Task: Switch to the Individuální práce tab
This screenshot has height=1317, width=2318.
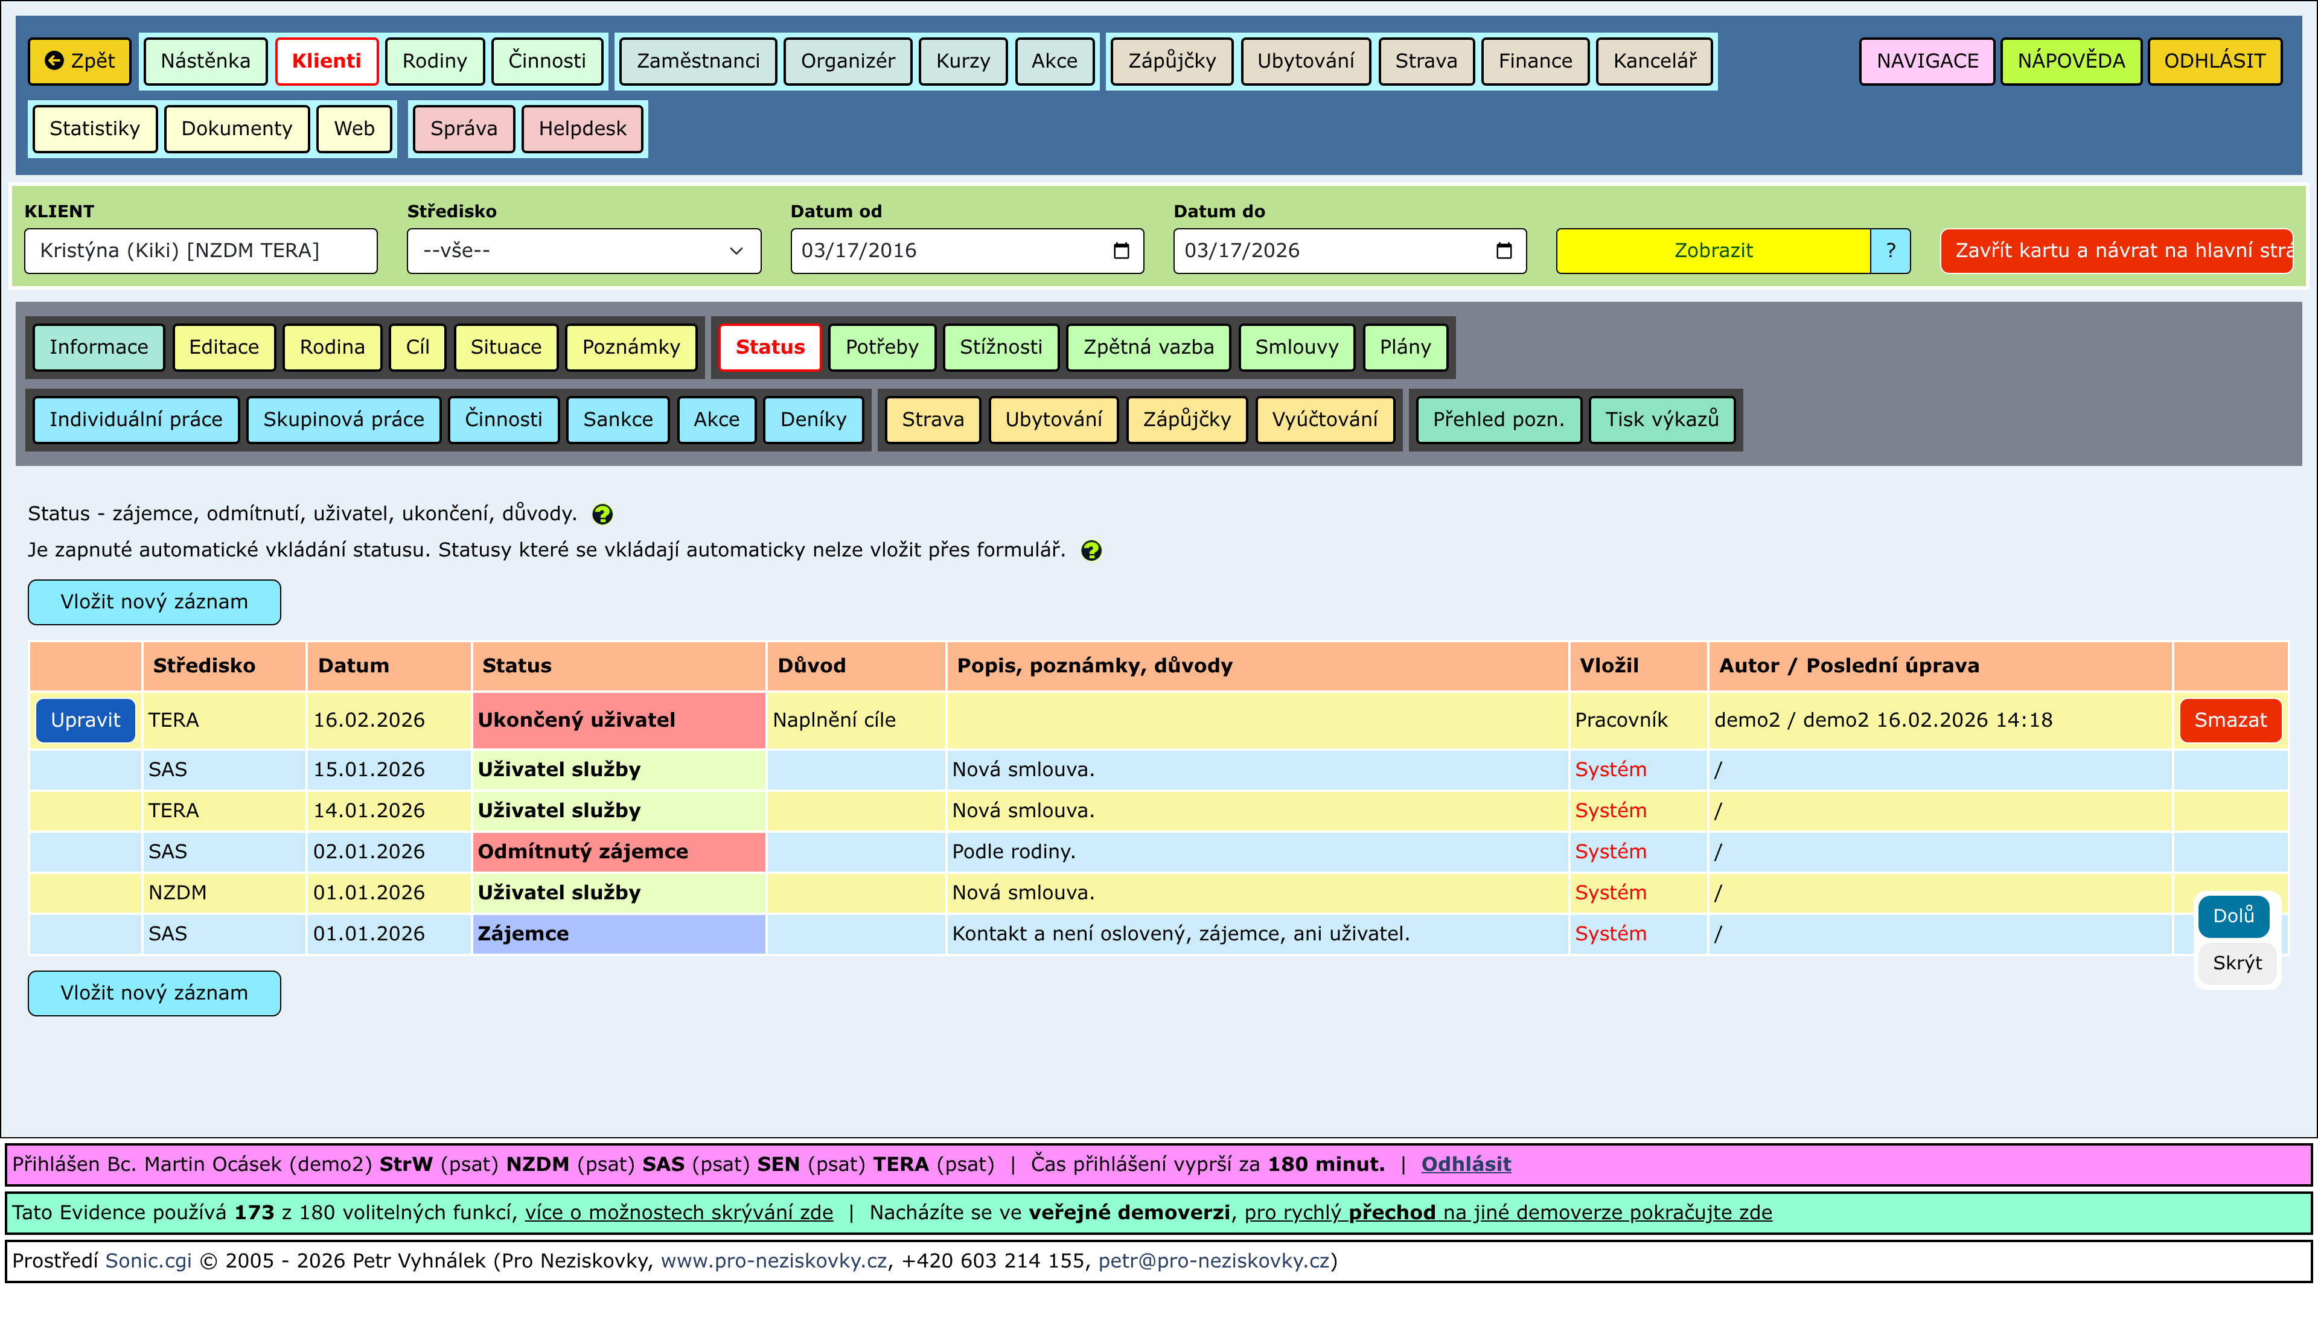Action: pyautogui.click(x=136, y=419)
